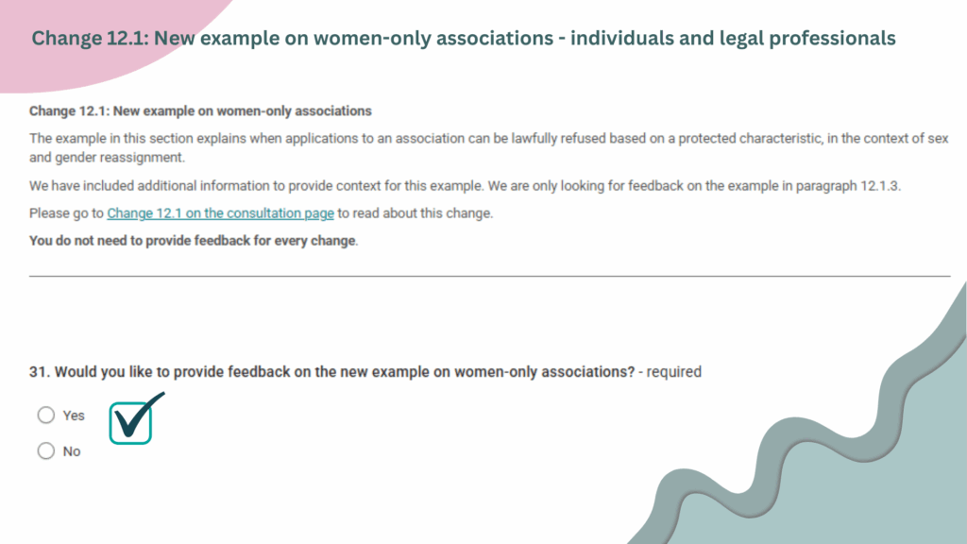Click the "paragraph 12.1.3" reference text

point(847,186)
